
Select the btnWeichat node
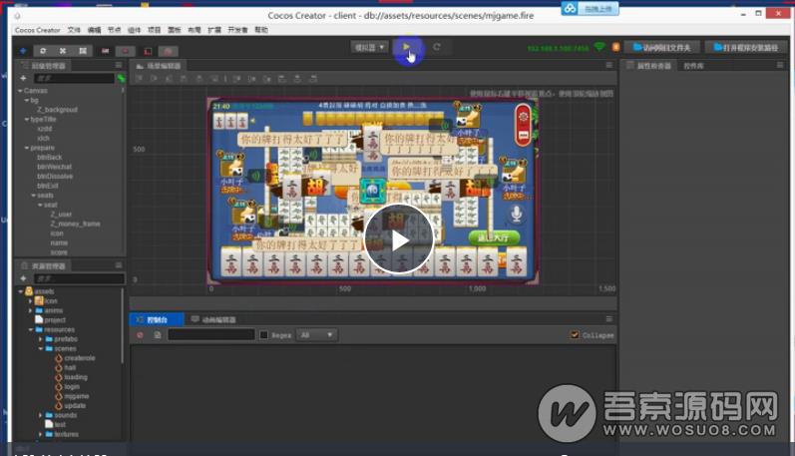(54, 167)
